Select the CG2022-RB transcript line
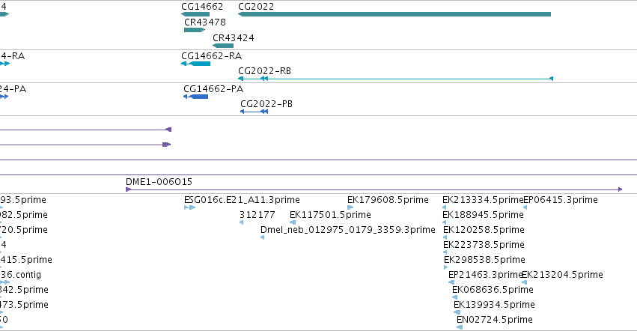The height and width of the screenshot is (331, 637). coord(396,79)
